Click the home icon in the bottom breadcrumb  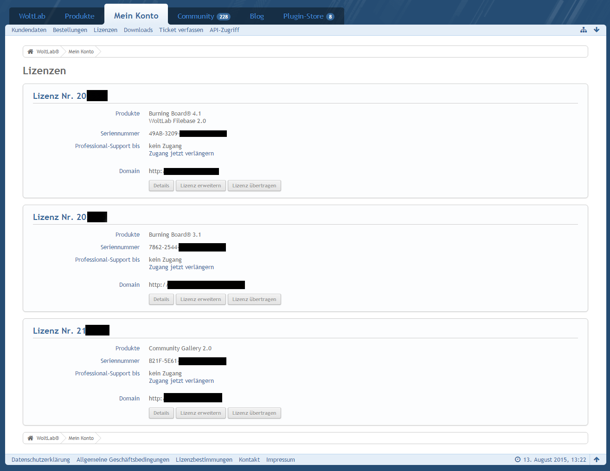point(31,438)
